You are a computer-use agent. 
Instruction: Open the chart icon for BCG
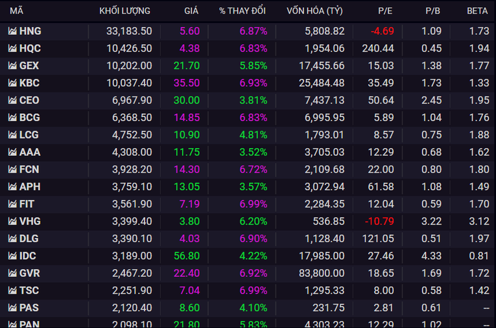(x=12, y=118)
